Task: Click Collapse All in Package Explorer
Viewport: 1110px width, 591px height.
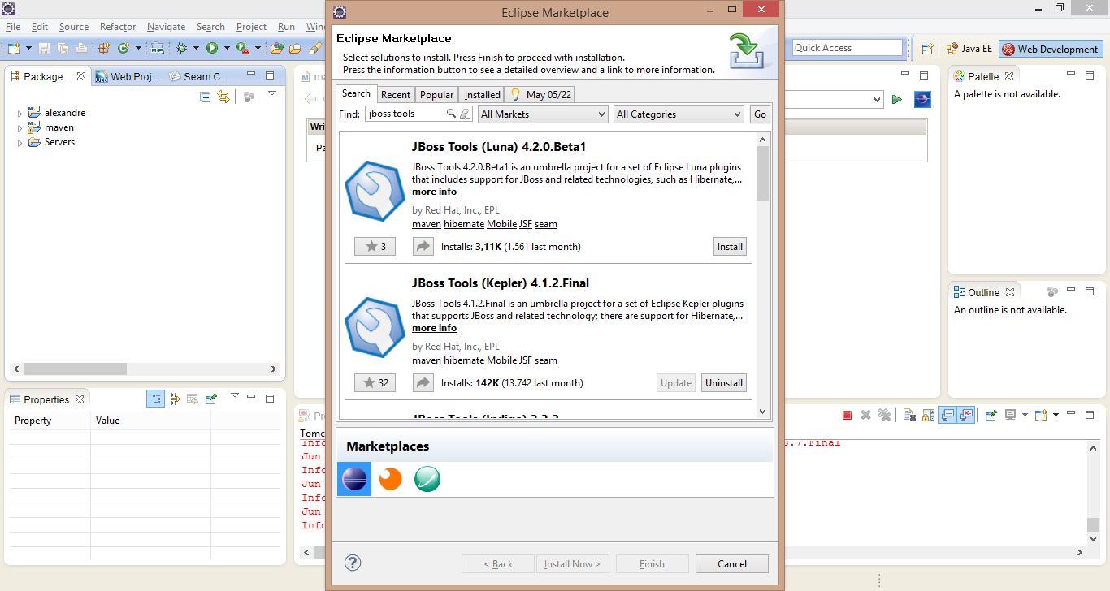Action: pos(205,97)
